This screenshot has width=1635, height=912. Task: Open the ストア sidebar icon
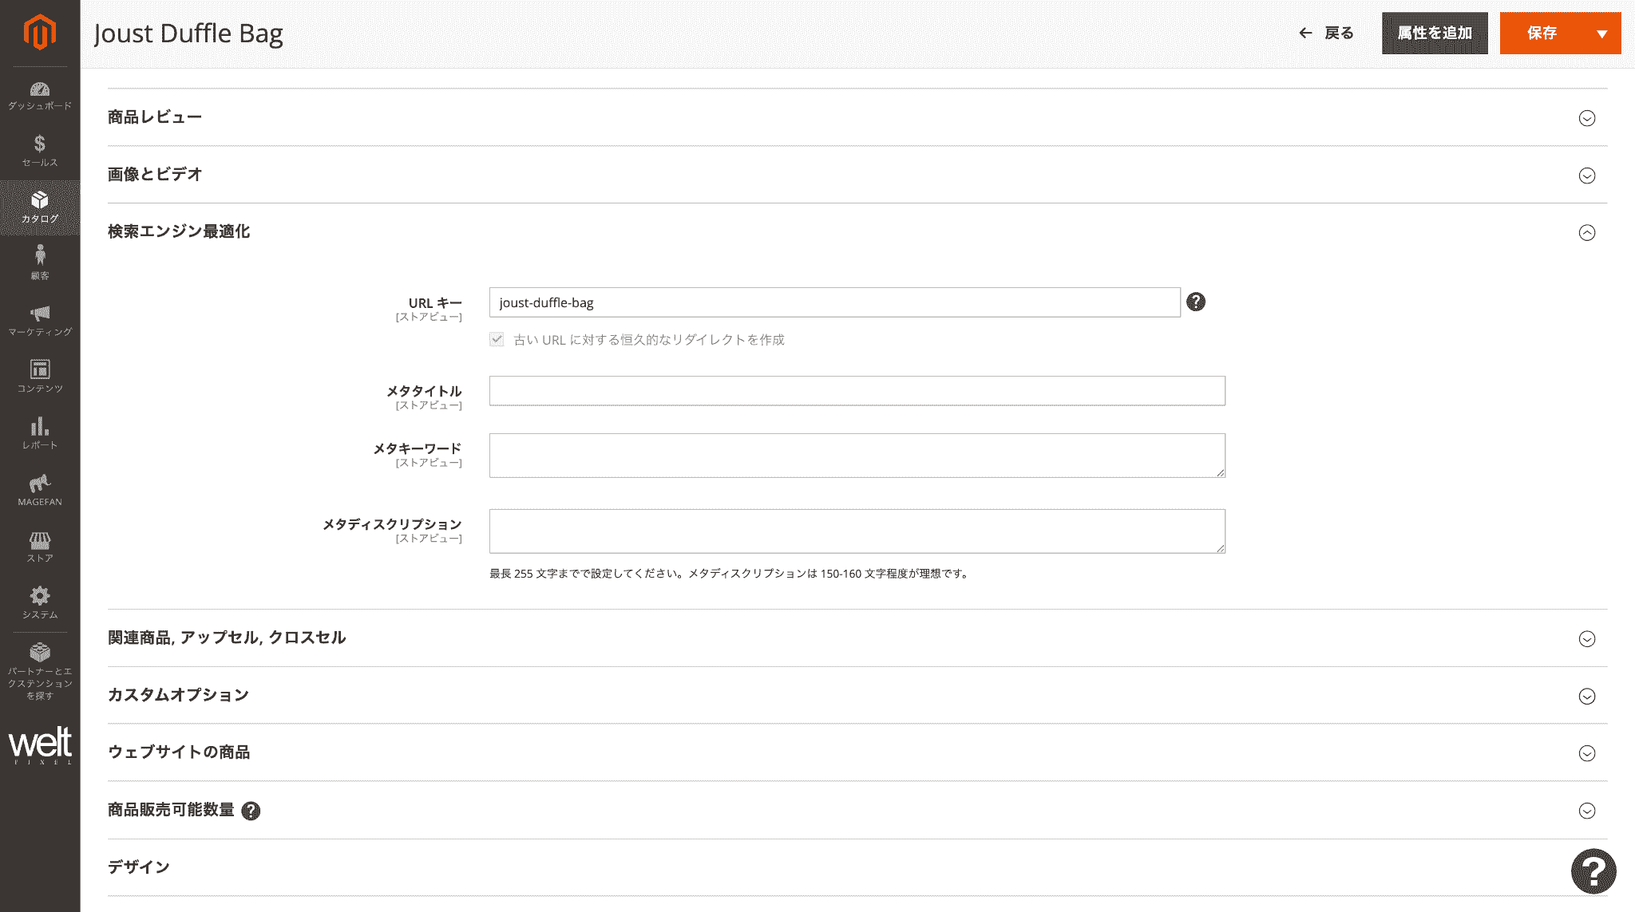pos(40,545)
